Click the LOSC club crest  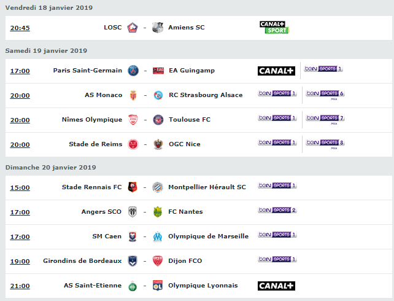point(133,28)
